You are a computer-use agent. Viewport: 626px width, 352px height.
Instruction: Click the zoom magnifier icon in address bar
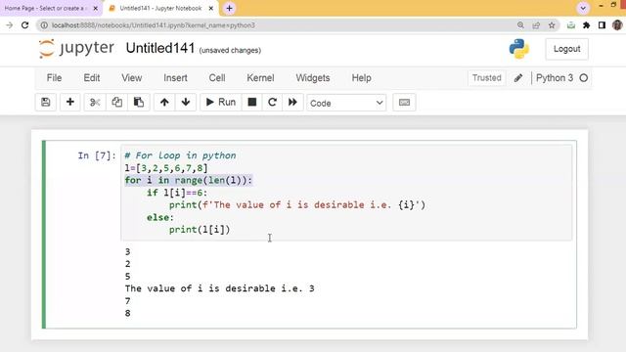520,25
